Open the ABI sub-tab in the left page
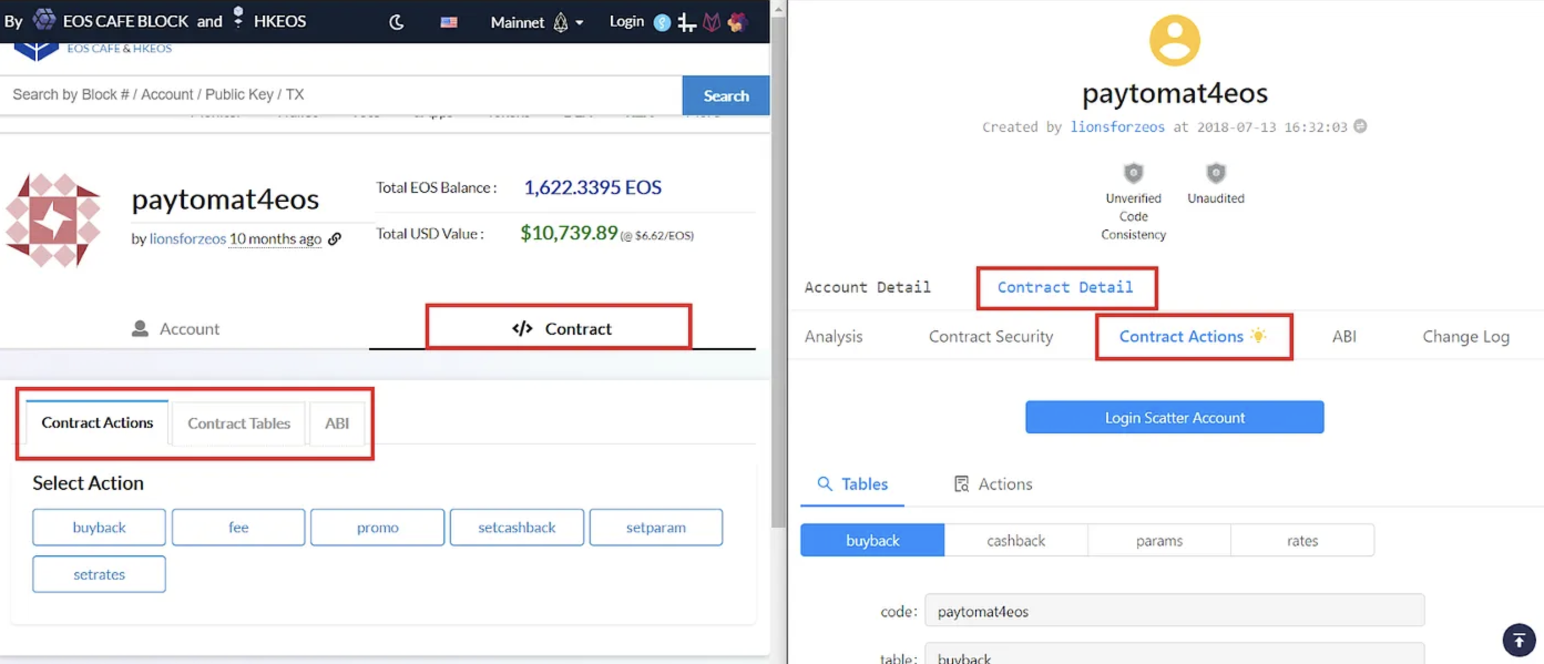This screenshot has height=664, width=1544. (x=337, y=423)
